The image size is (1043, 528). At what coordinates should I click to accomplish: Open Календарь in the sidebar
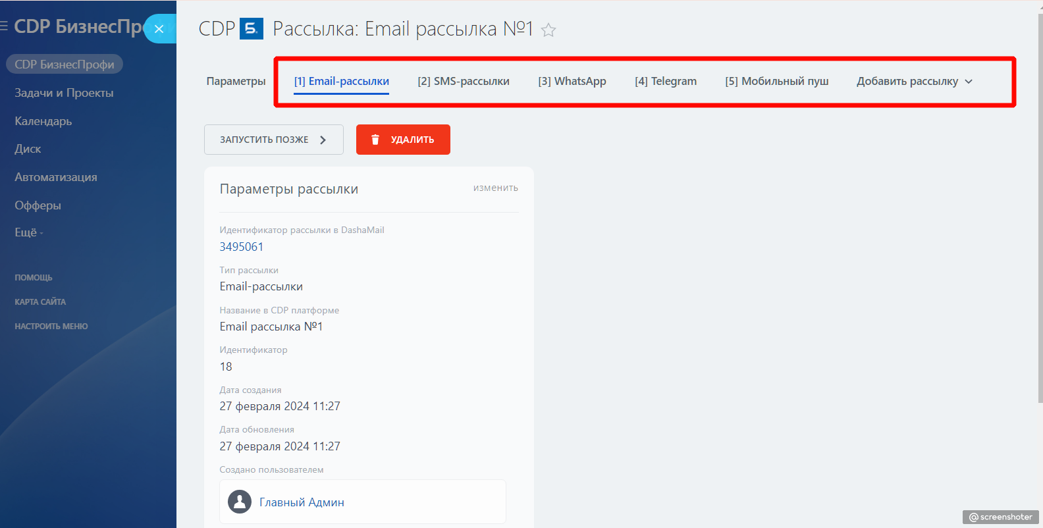(x=43, y=121)
